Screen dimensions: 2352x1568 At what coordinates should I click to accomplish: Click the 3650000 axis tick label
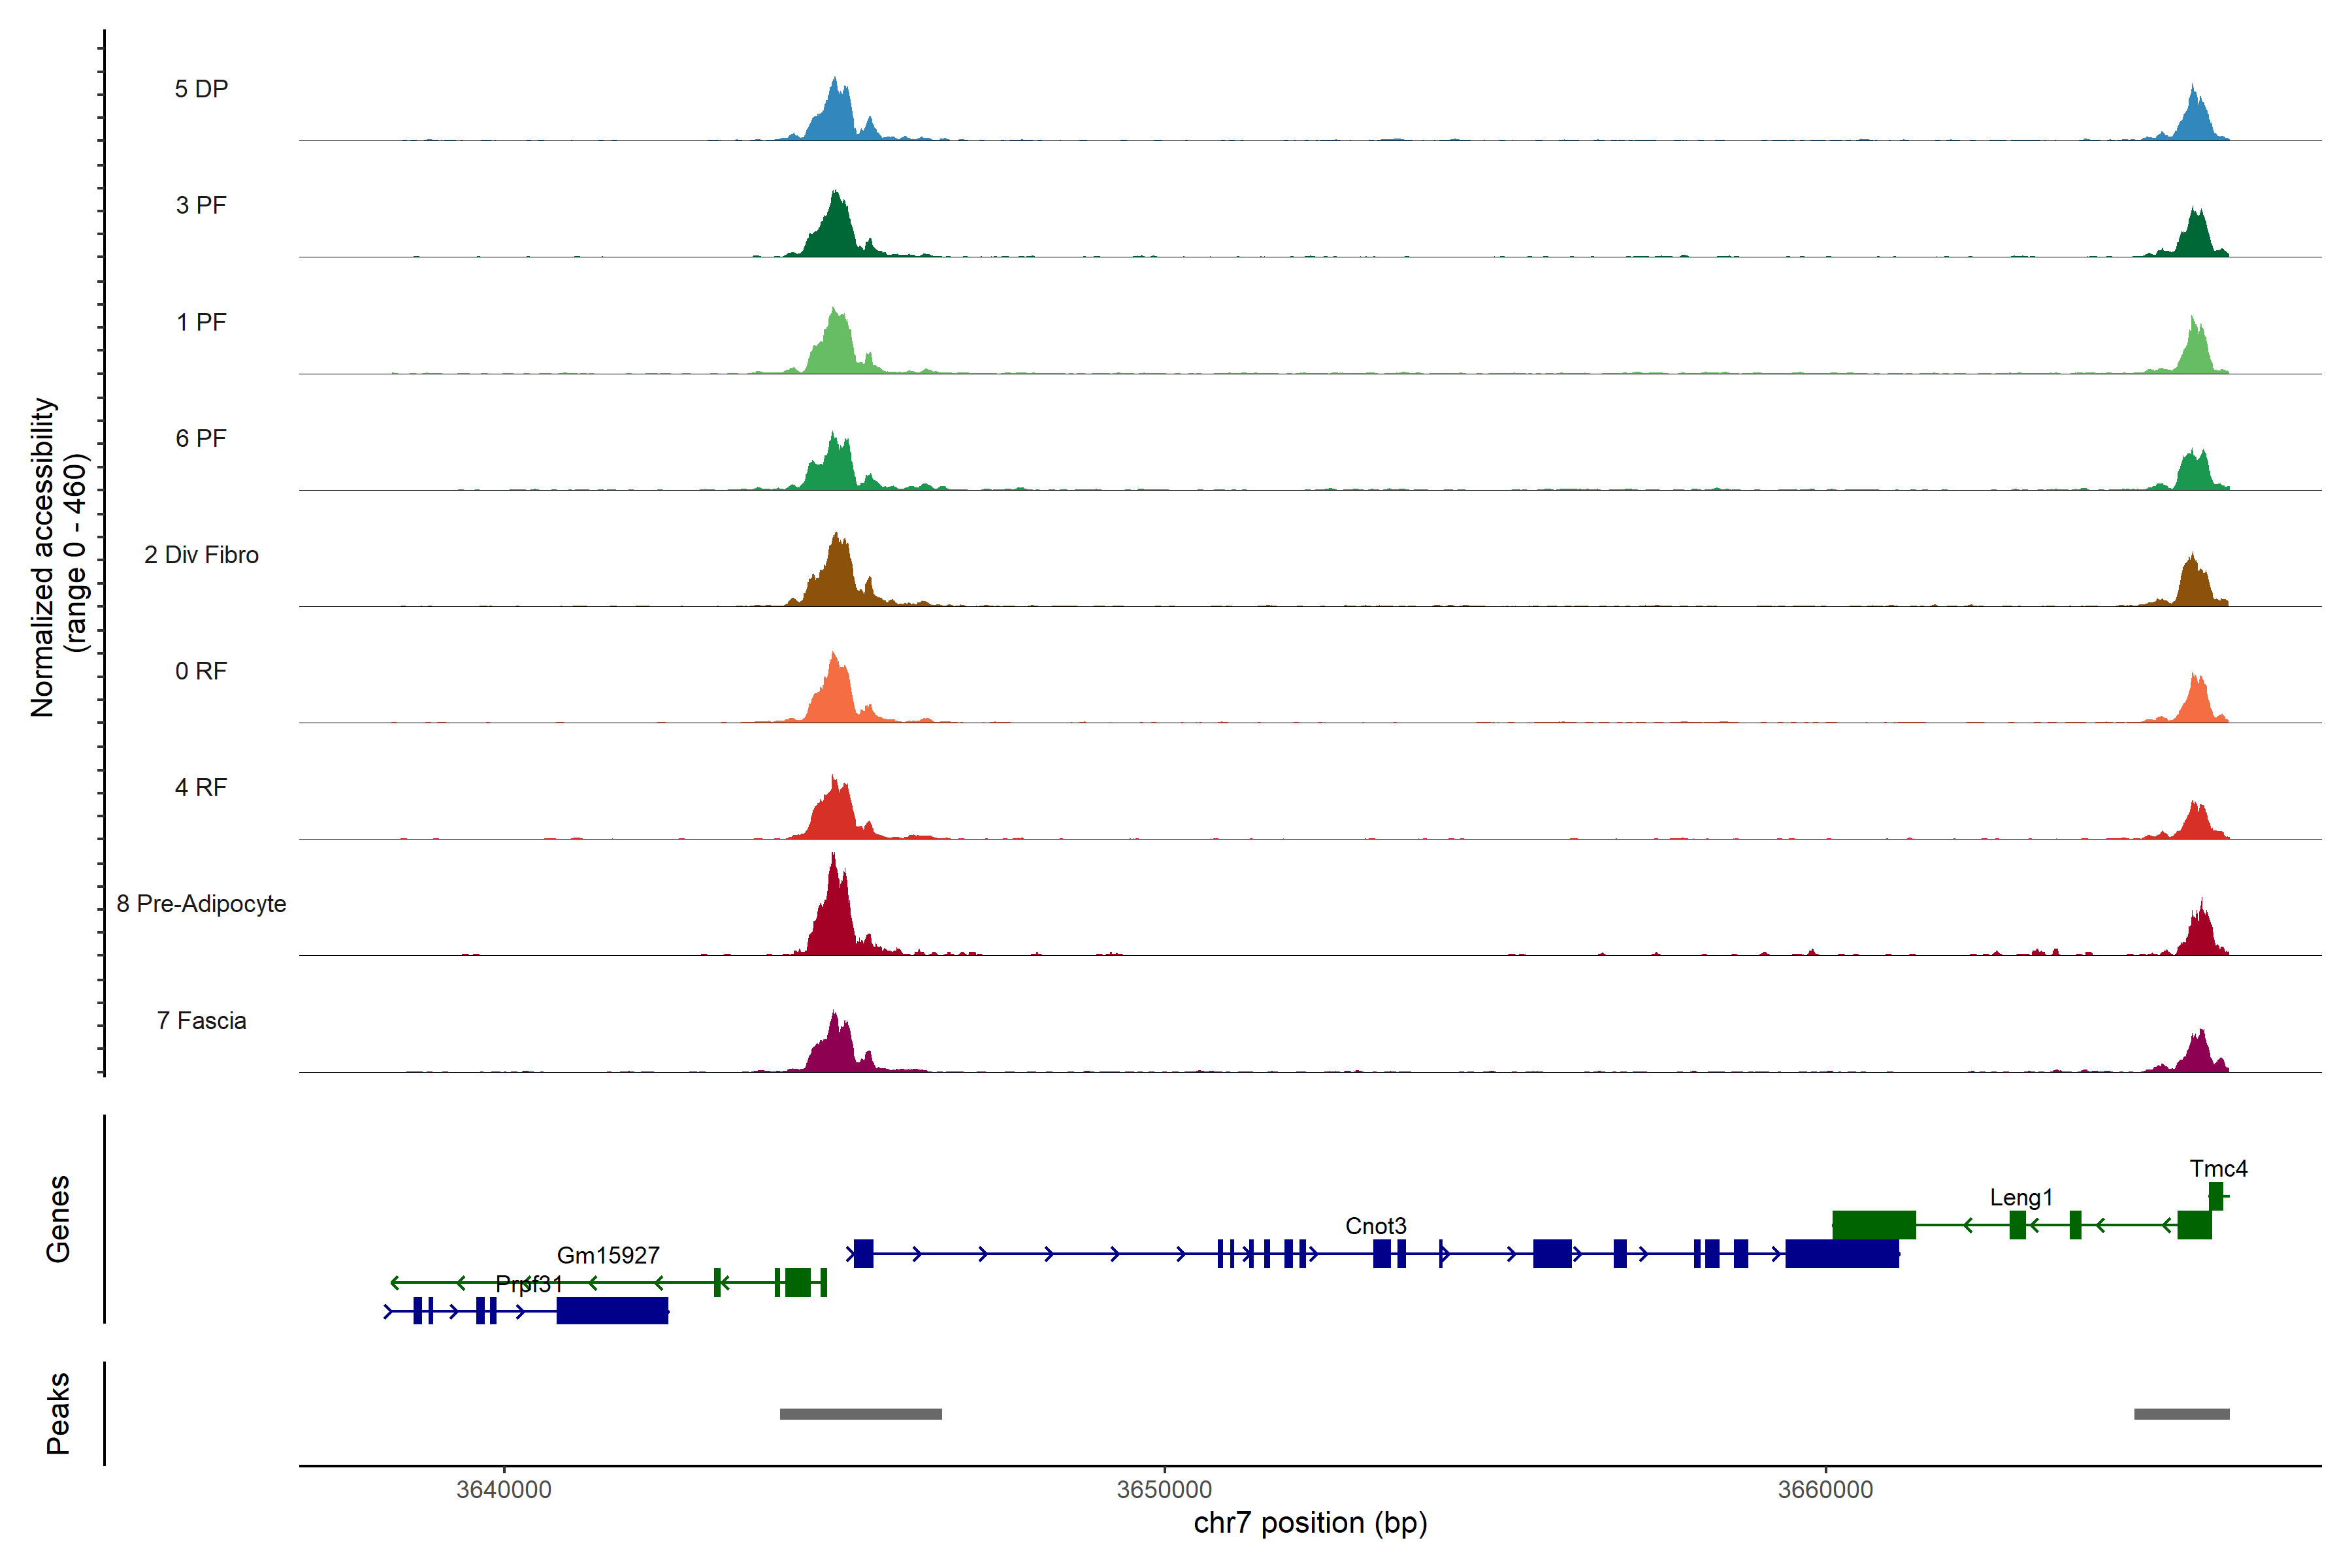[1164, 1489]
